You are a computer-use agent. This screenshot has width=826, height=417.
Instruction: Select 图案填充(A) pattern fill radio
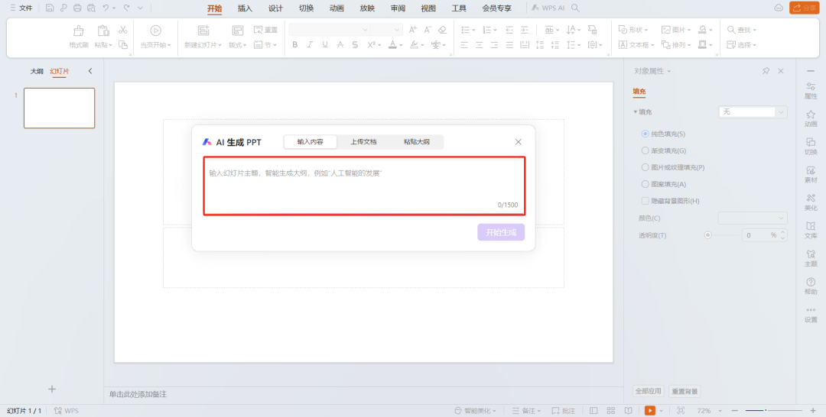645,184
